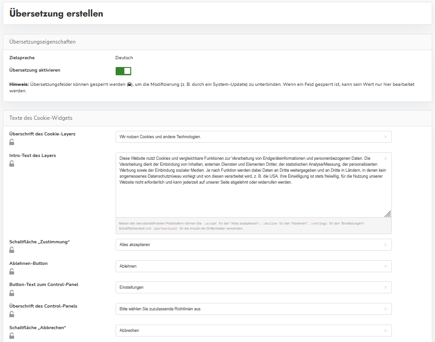Disable the Übersetzung aktivieren switch
Image resolution: width=435 pixels, height=342 pixels.
point(123,71)
